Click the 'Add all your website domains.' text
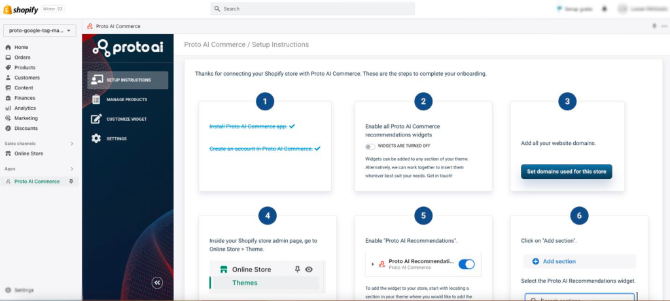This screenshot has height=301, width=670. click(559, 143)
